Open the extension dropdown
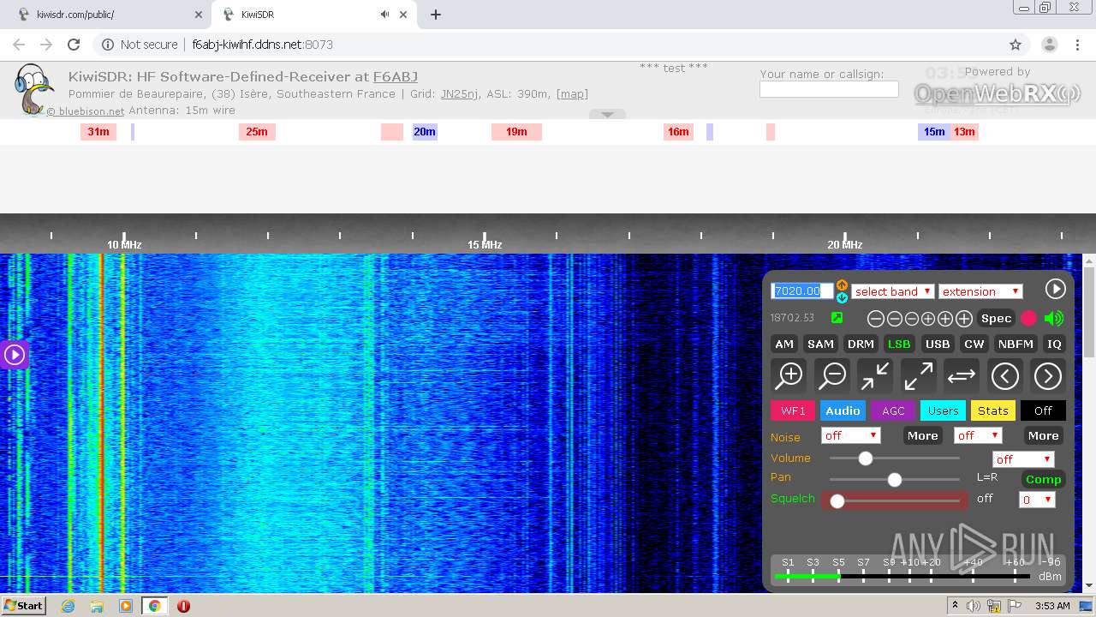 pos(980,291)
